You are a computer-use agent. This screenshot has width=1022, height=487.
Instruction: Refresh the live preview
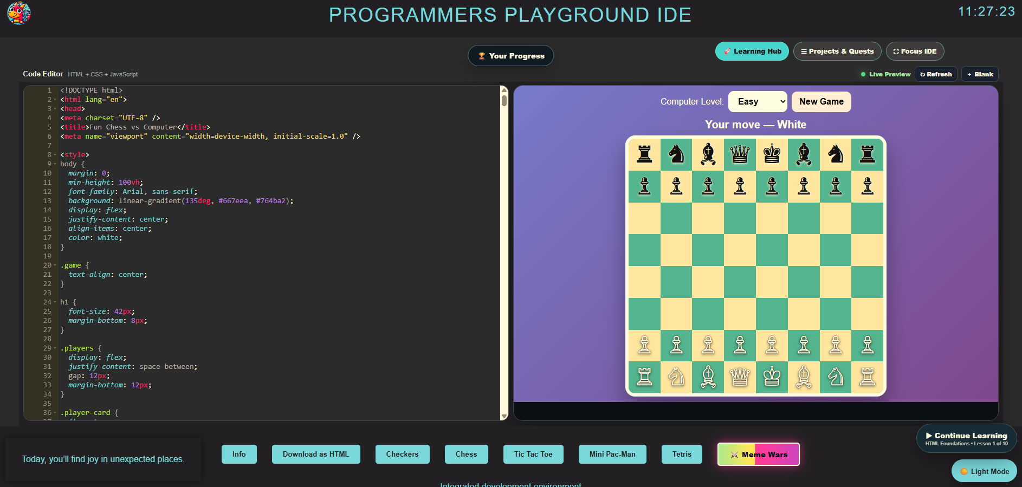[936, 74]
